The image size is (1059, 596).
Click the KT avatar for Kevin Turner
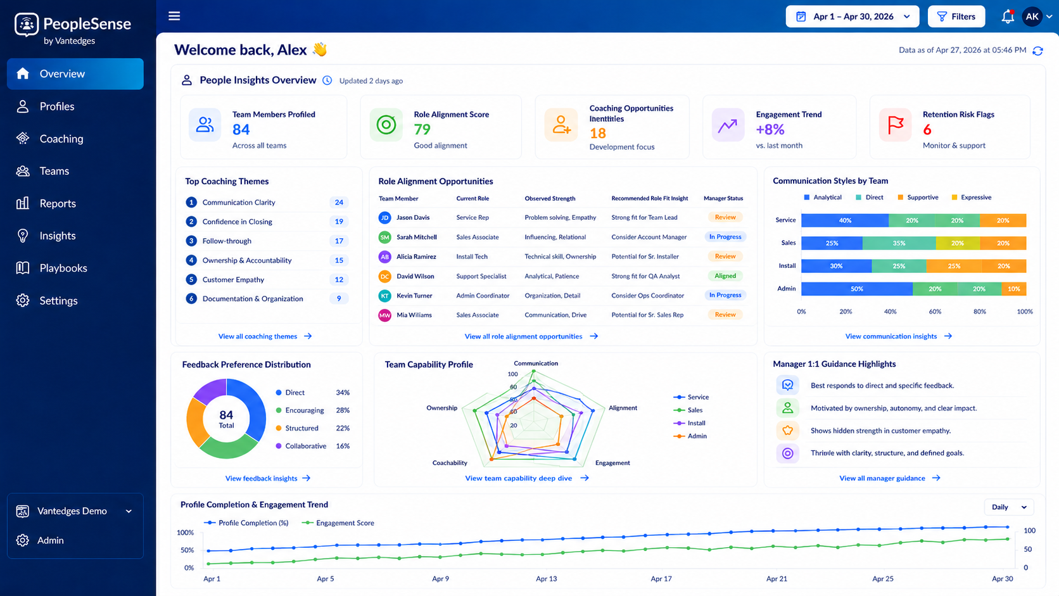pyautogui.click(x=384, y=296)
